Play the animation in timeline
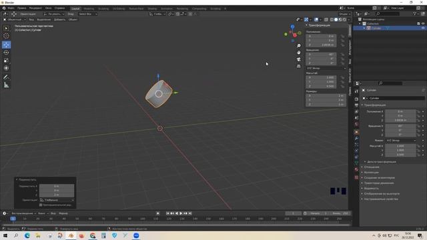Screen dimensions: 427x240 tap(181, 213)
